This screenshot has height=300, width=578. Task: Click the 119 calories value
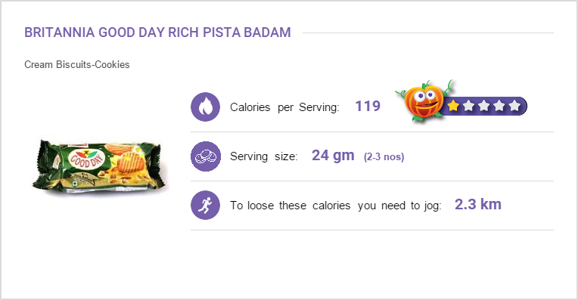point(368,106)
